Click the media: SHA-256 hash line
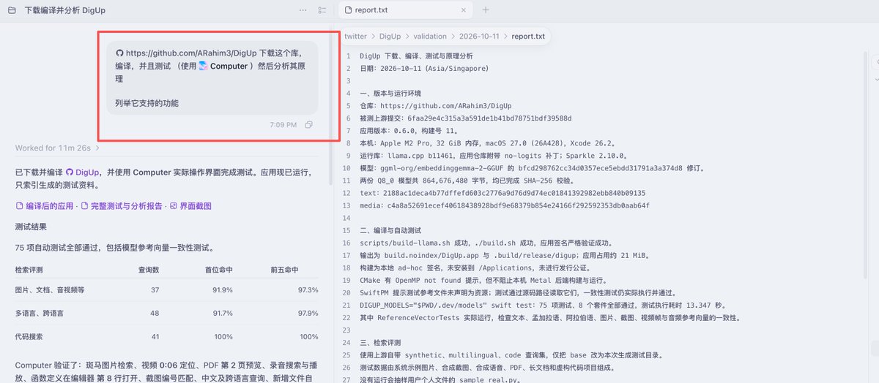This screenshot has width=879, height=383. [505, 205]
